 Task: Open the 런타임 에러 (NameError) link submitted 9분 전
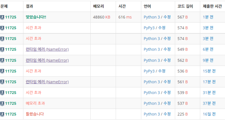coord(47,60)
